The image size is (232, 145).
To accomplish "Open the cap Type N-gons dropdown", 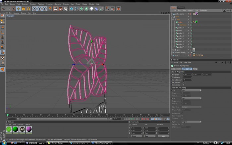I will pyautogui.click(x=191, y=122).
